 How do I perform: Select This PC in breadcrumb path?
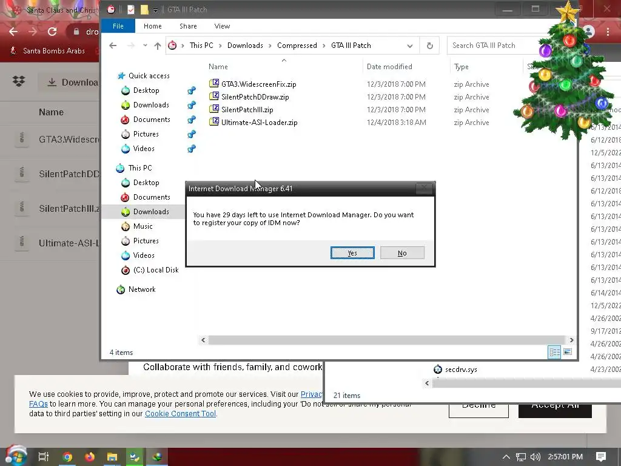click(201, 46)
